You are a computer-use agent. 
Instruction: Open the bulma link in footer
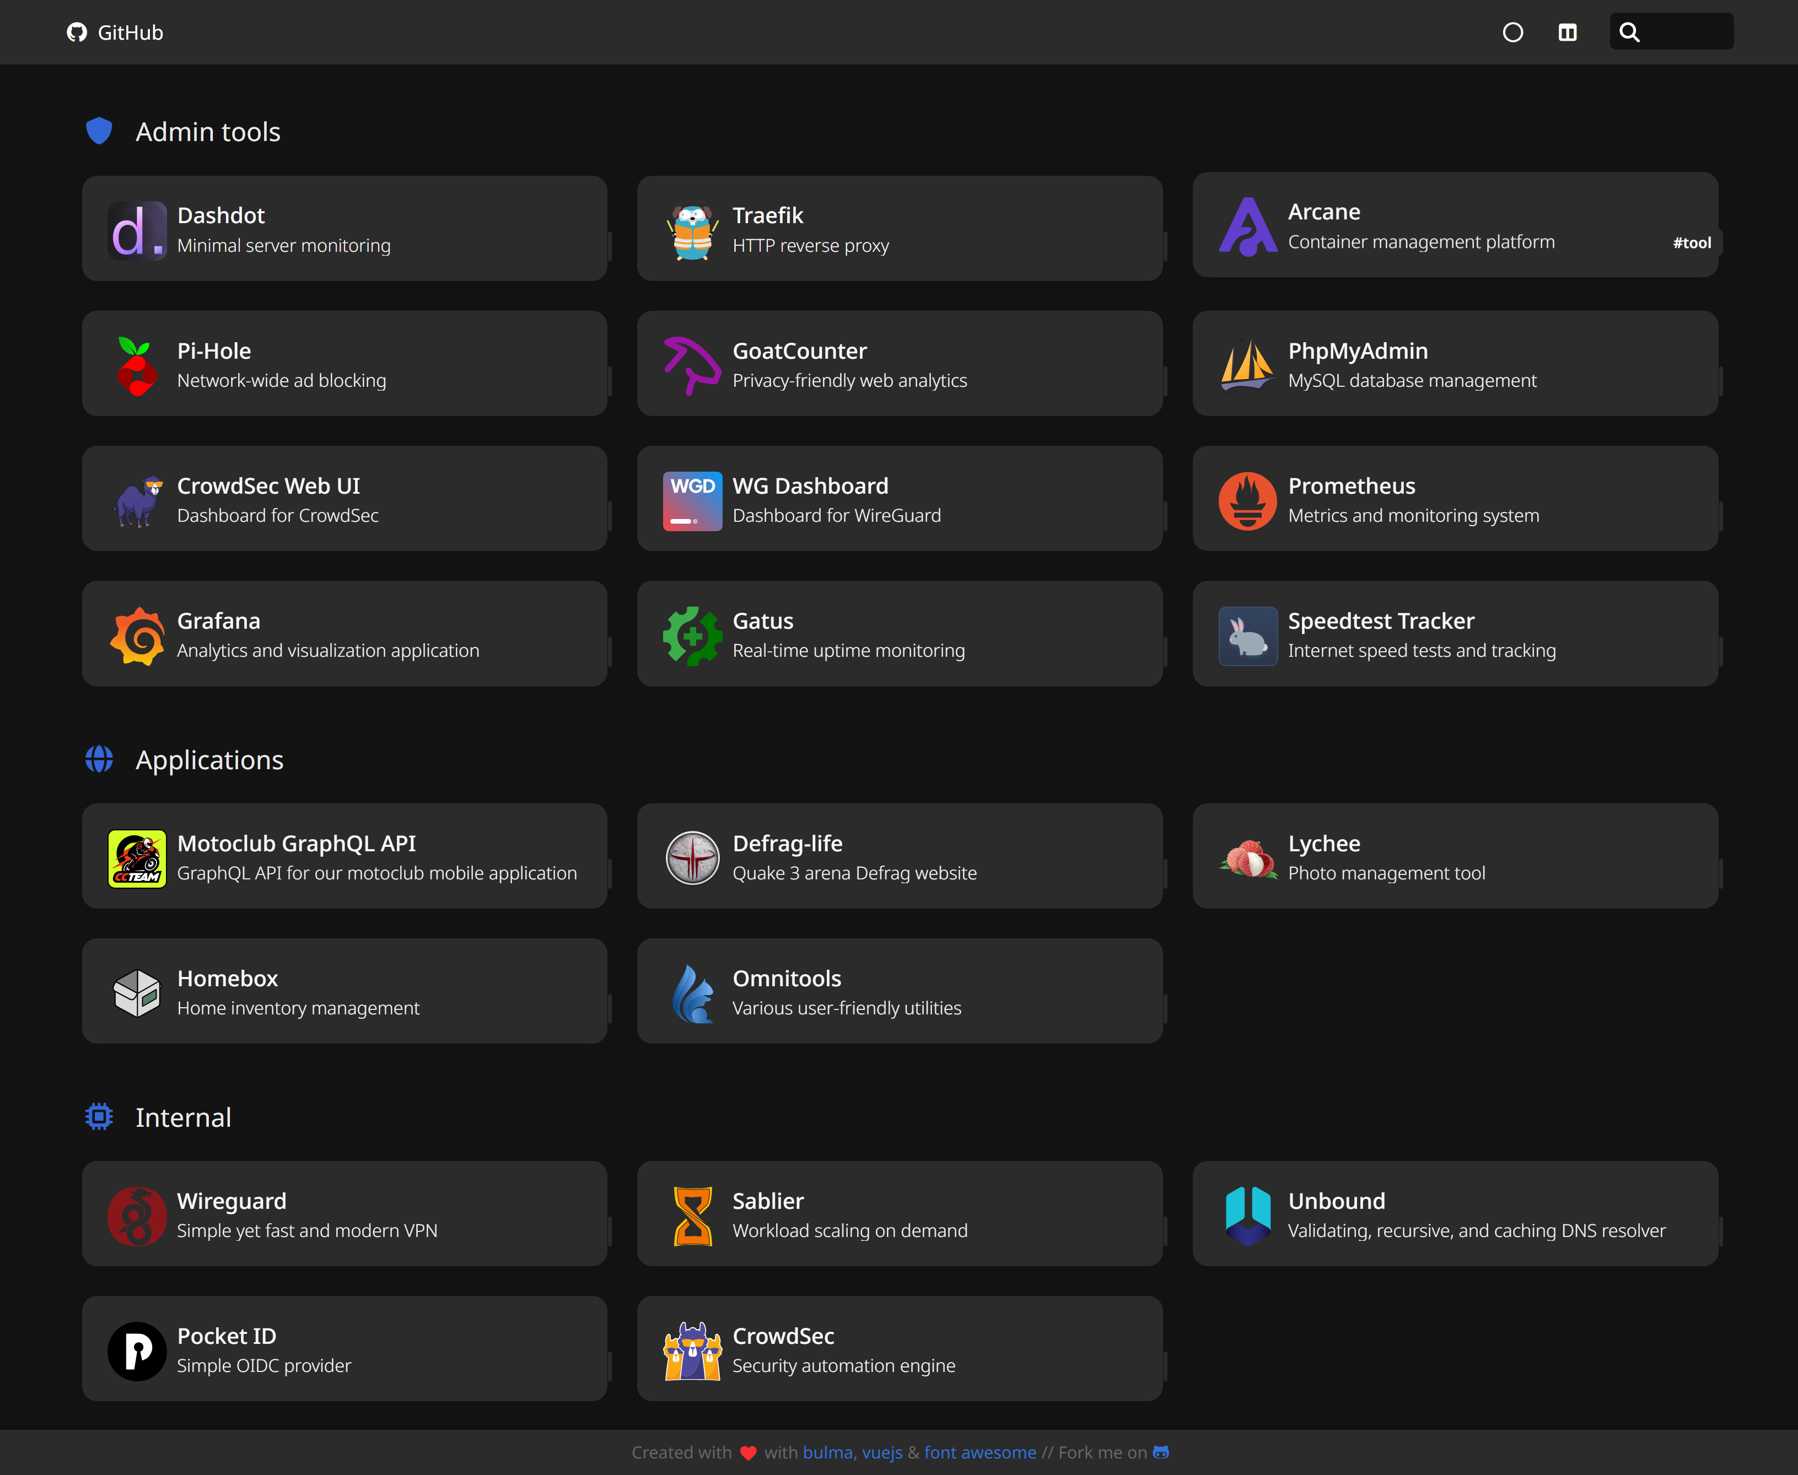click(x=827, y=1452)
